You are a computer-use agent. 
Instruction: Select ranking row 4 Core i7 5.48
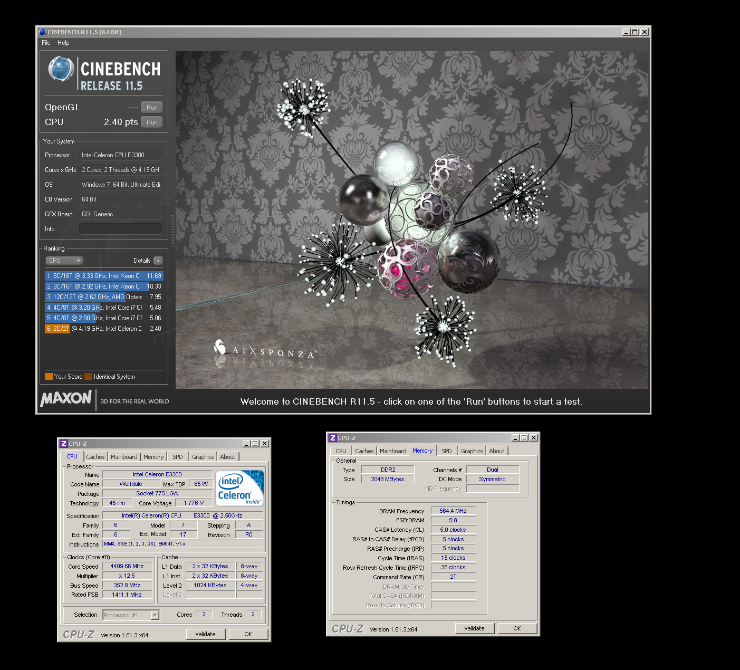pos(104,308)
